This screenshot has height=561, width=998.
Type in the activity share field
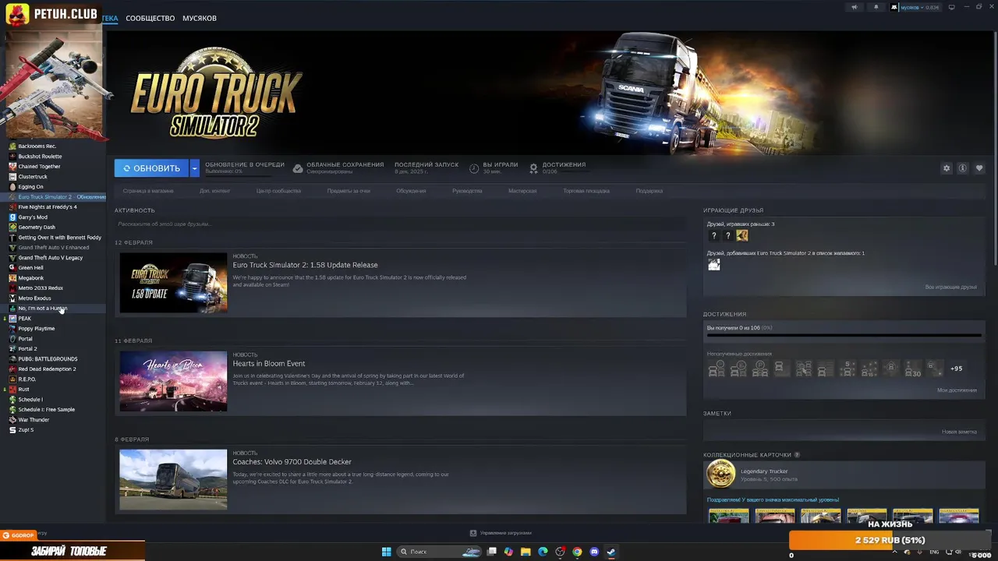[x=400, y=224]
